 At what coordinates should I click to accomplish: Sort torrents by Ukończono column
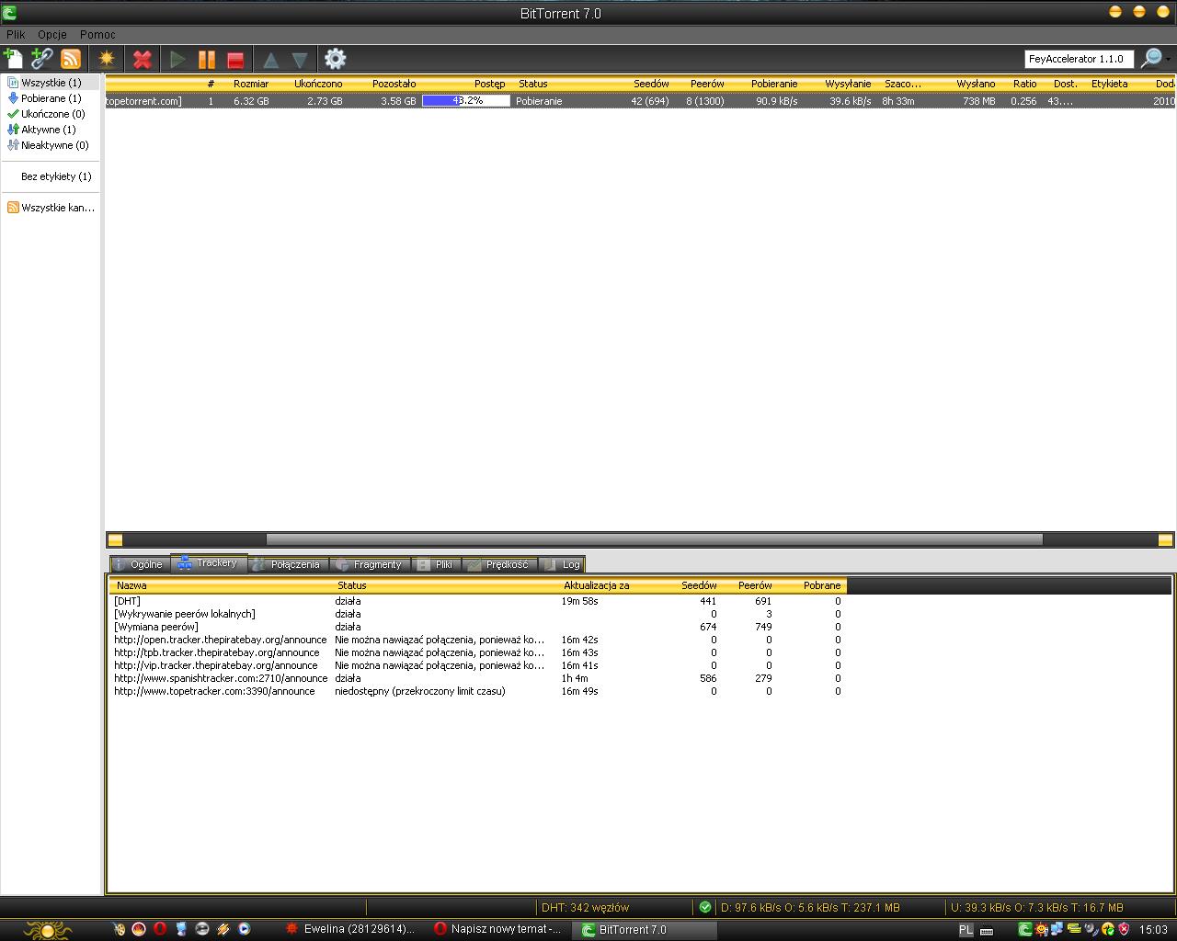click(318, 84)
